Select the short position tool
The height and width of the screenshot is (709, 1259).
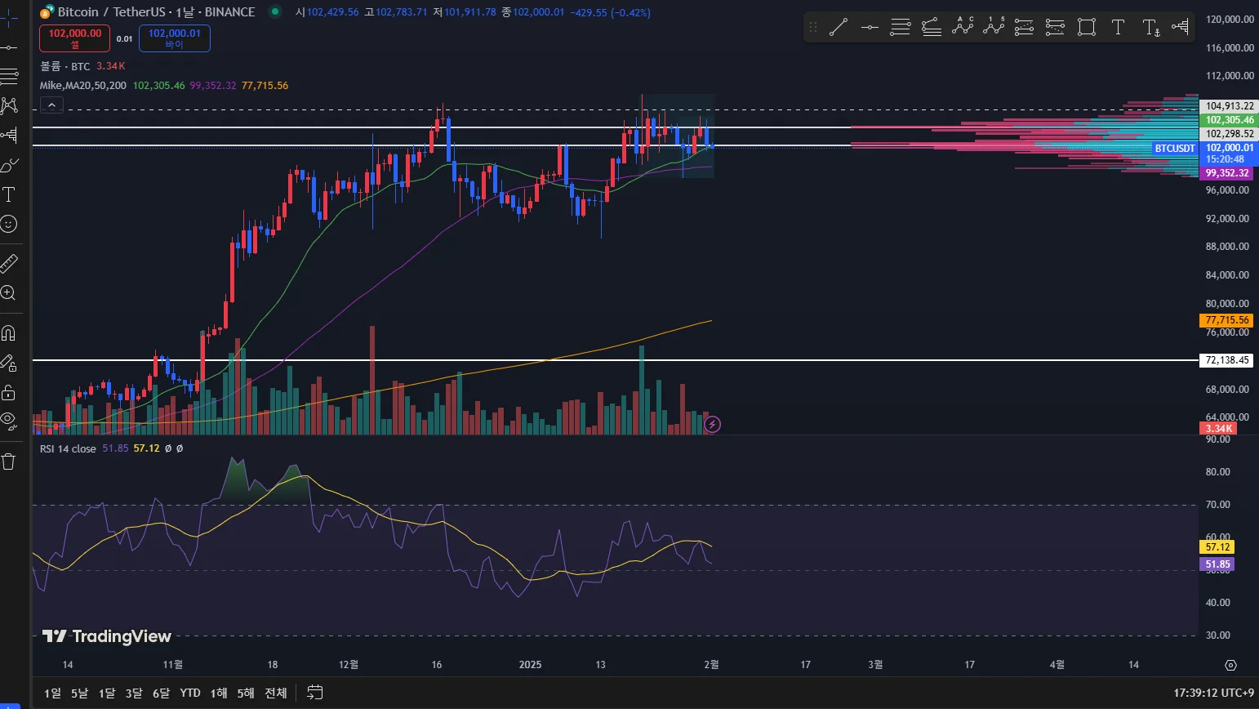click(x=1056, y=28)
